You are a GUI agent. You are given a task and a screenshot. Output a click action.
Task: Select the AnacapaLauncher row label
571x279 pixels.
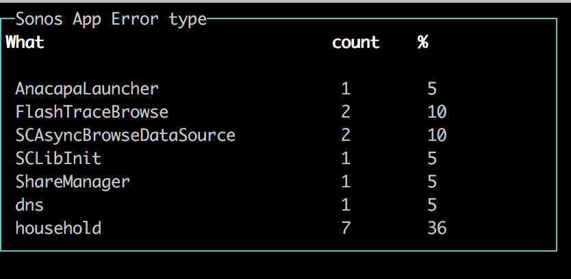[87, 89]
